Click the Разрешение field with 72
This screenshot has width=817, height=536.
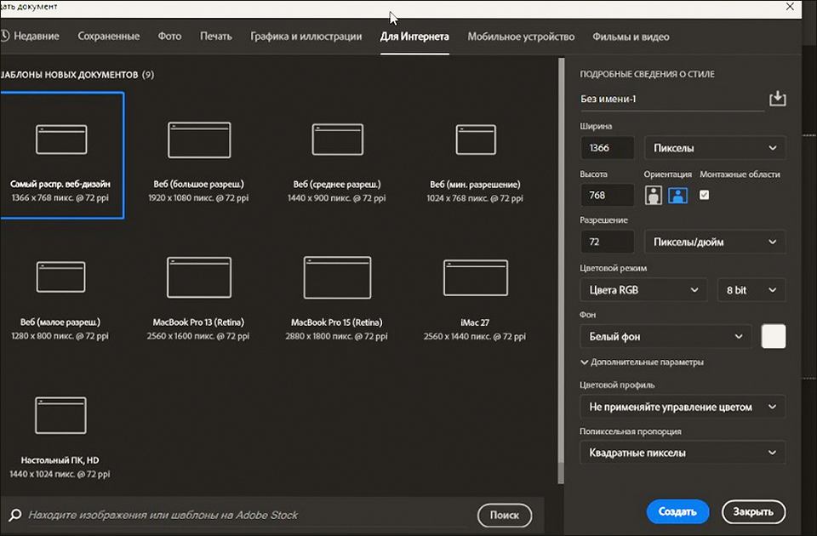coord(607,242)
